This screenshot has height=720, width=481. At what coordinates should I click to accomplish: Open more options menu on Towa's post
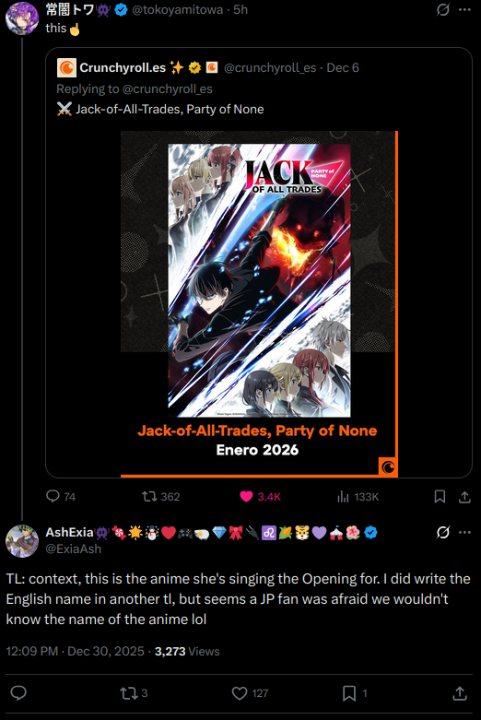point(465,9)
